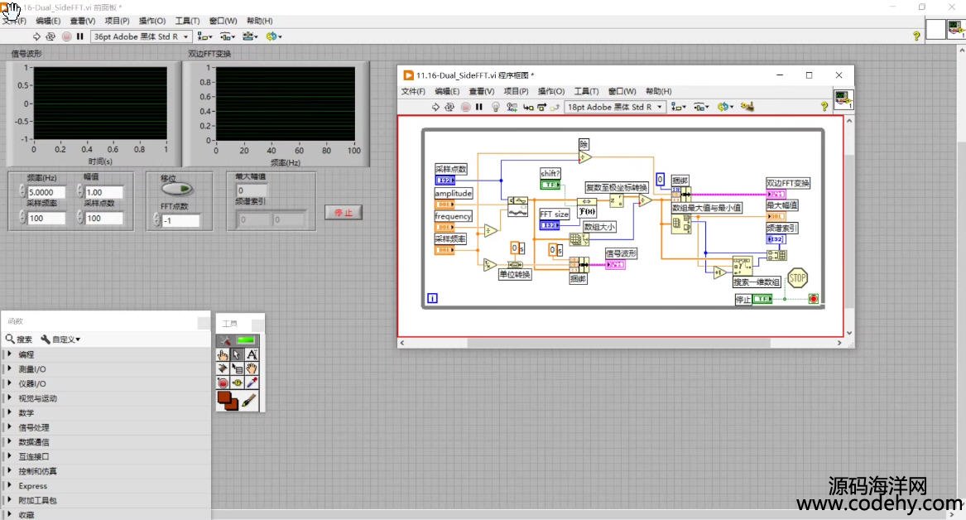966x520 pixels.
Task: Click the foreground/background color squares
Action: [228, 401]
